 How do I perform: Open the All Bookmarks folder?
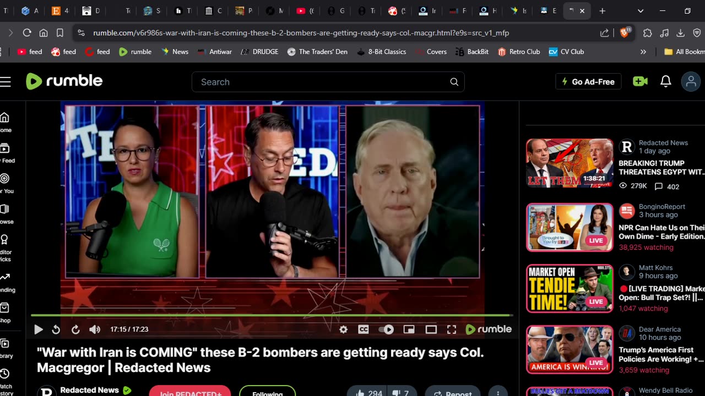click(684, 52)
